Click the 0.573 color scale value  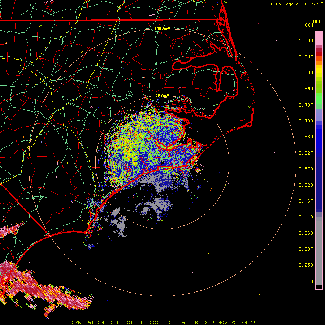[306, 169]
